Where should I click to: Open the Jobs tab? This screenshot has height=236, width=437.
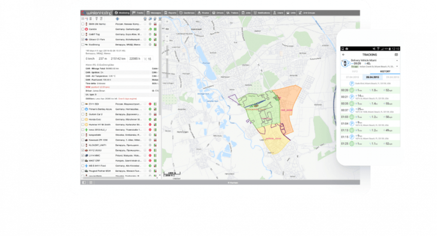point(246,13)
